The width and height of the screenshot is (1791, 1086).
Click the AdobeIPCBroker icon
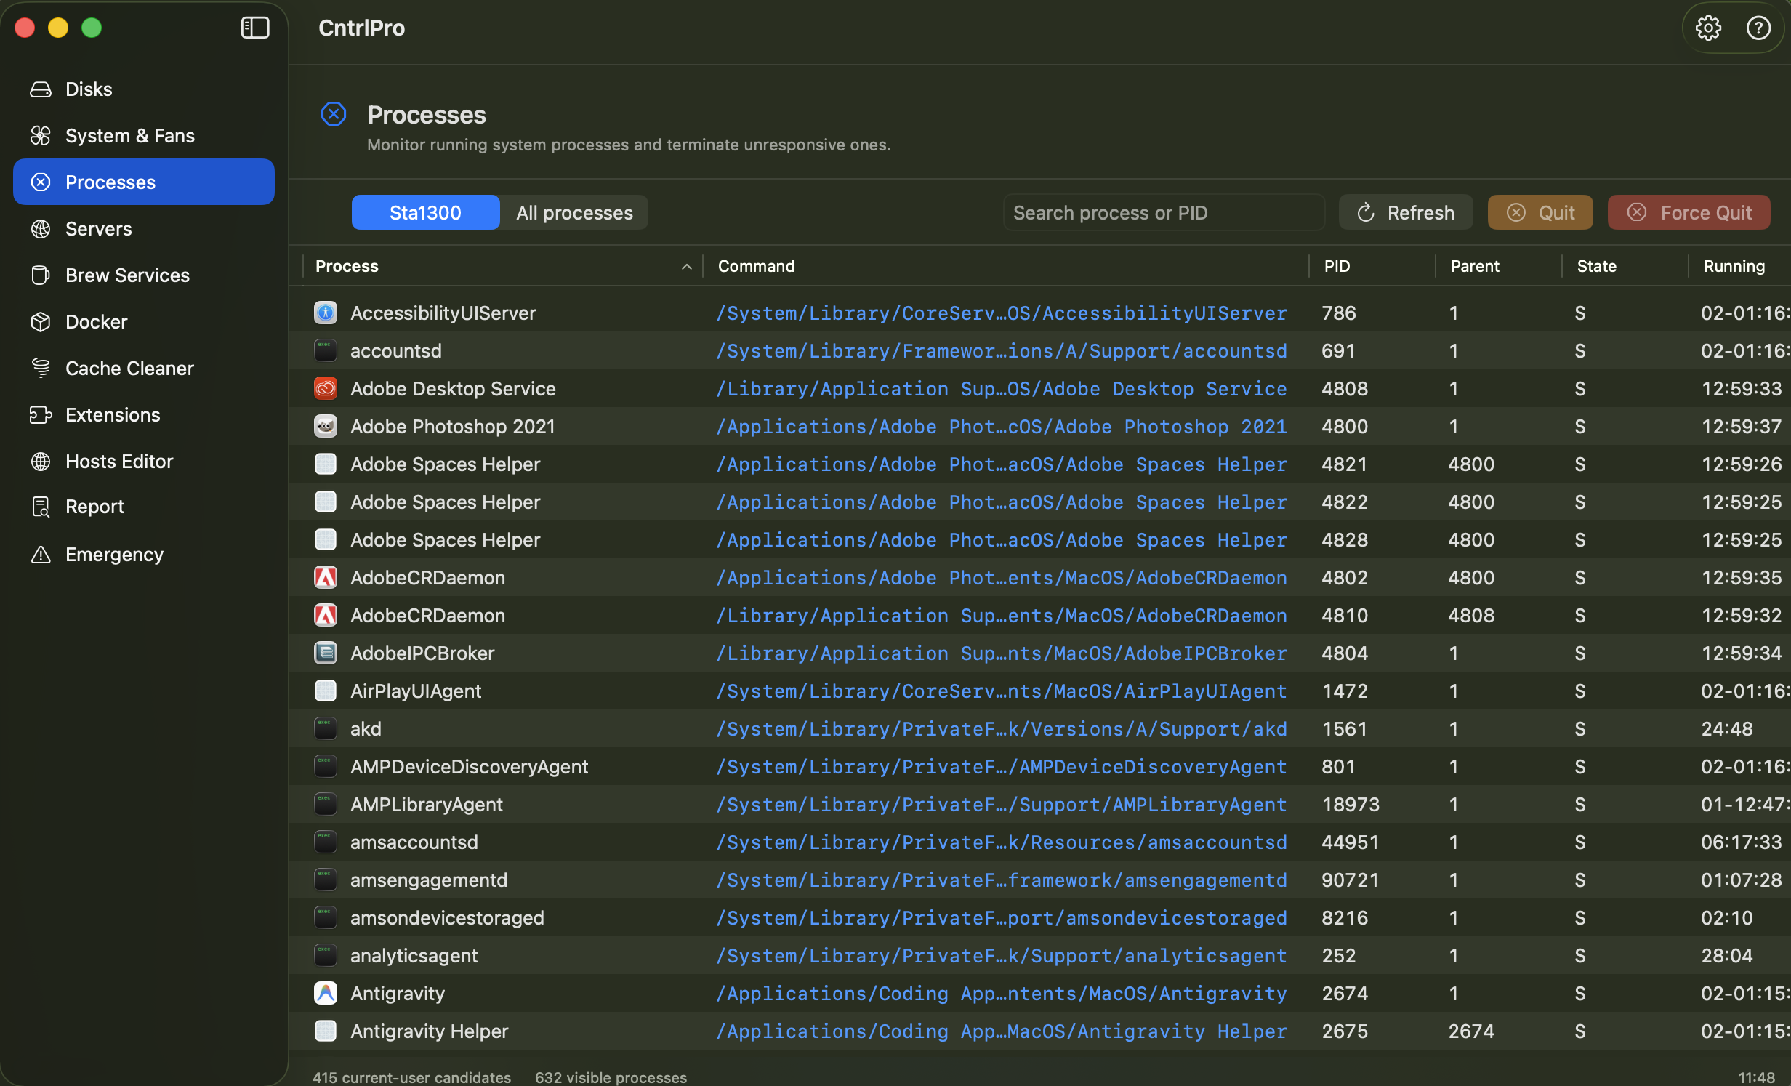tap(326, 653)
